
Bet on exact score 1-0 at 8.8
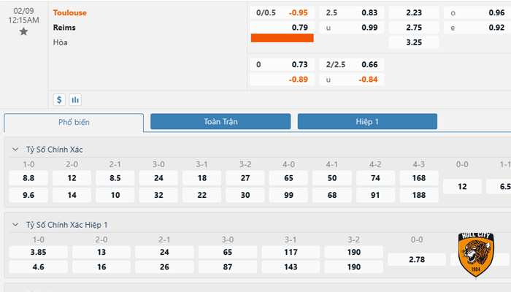[x=28, y=177]
